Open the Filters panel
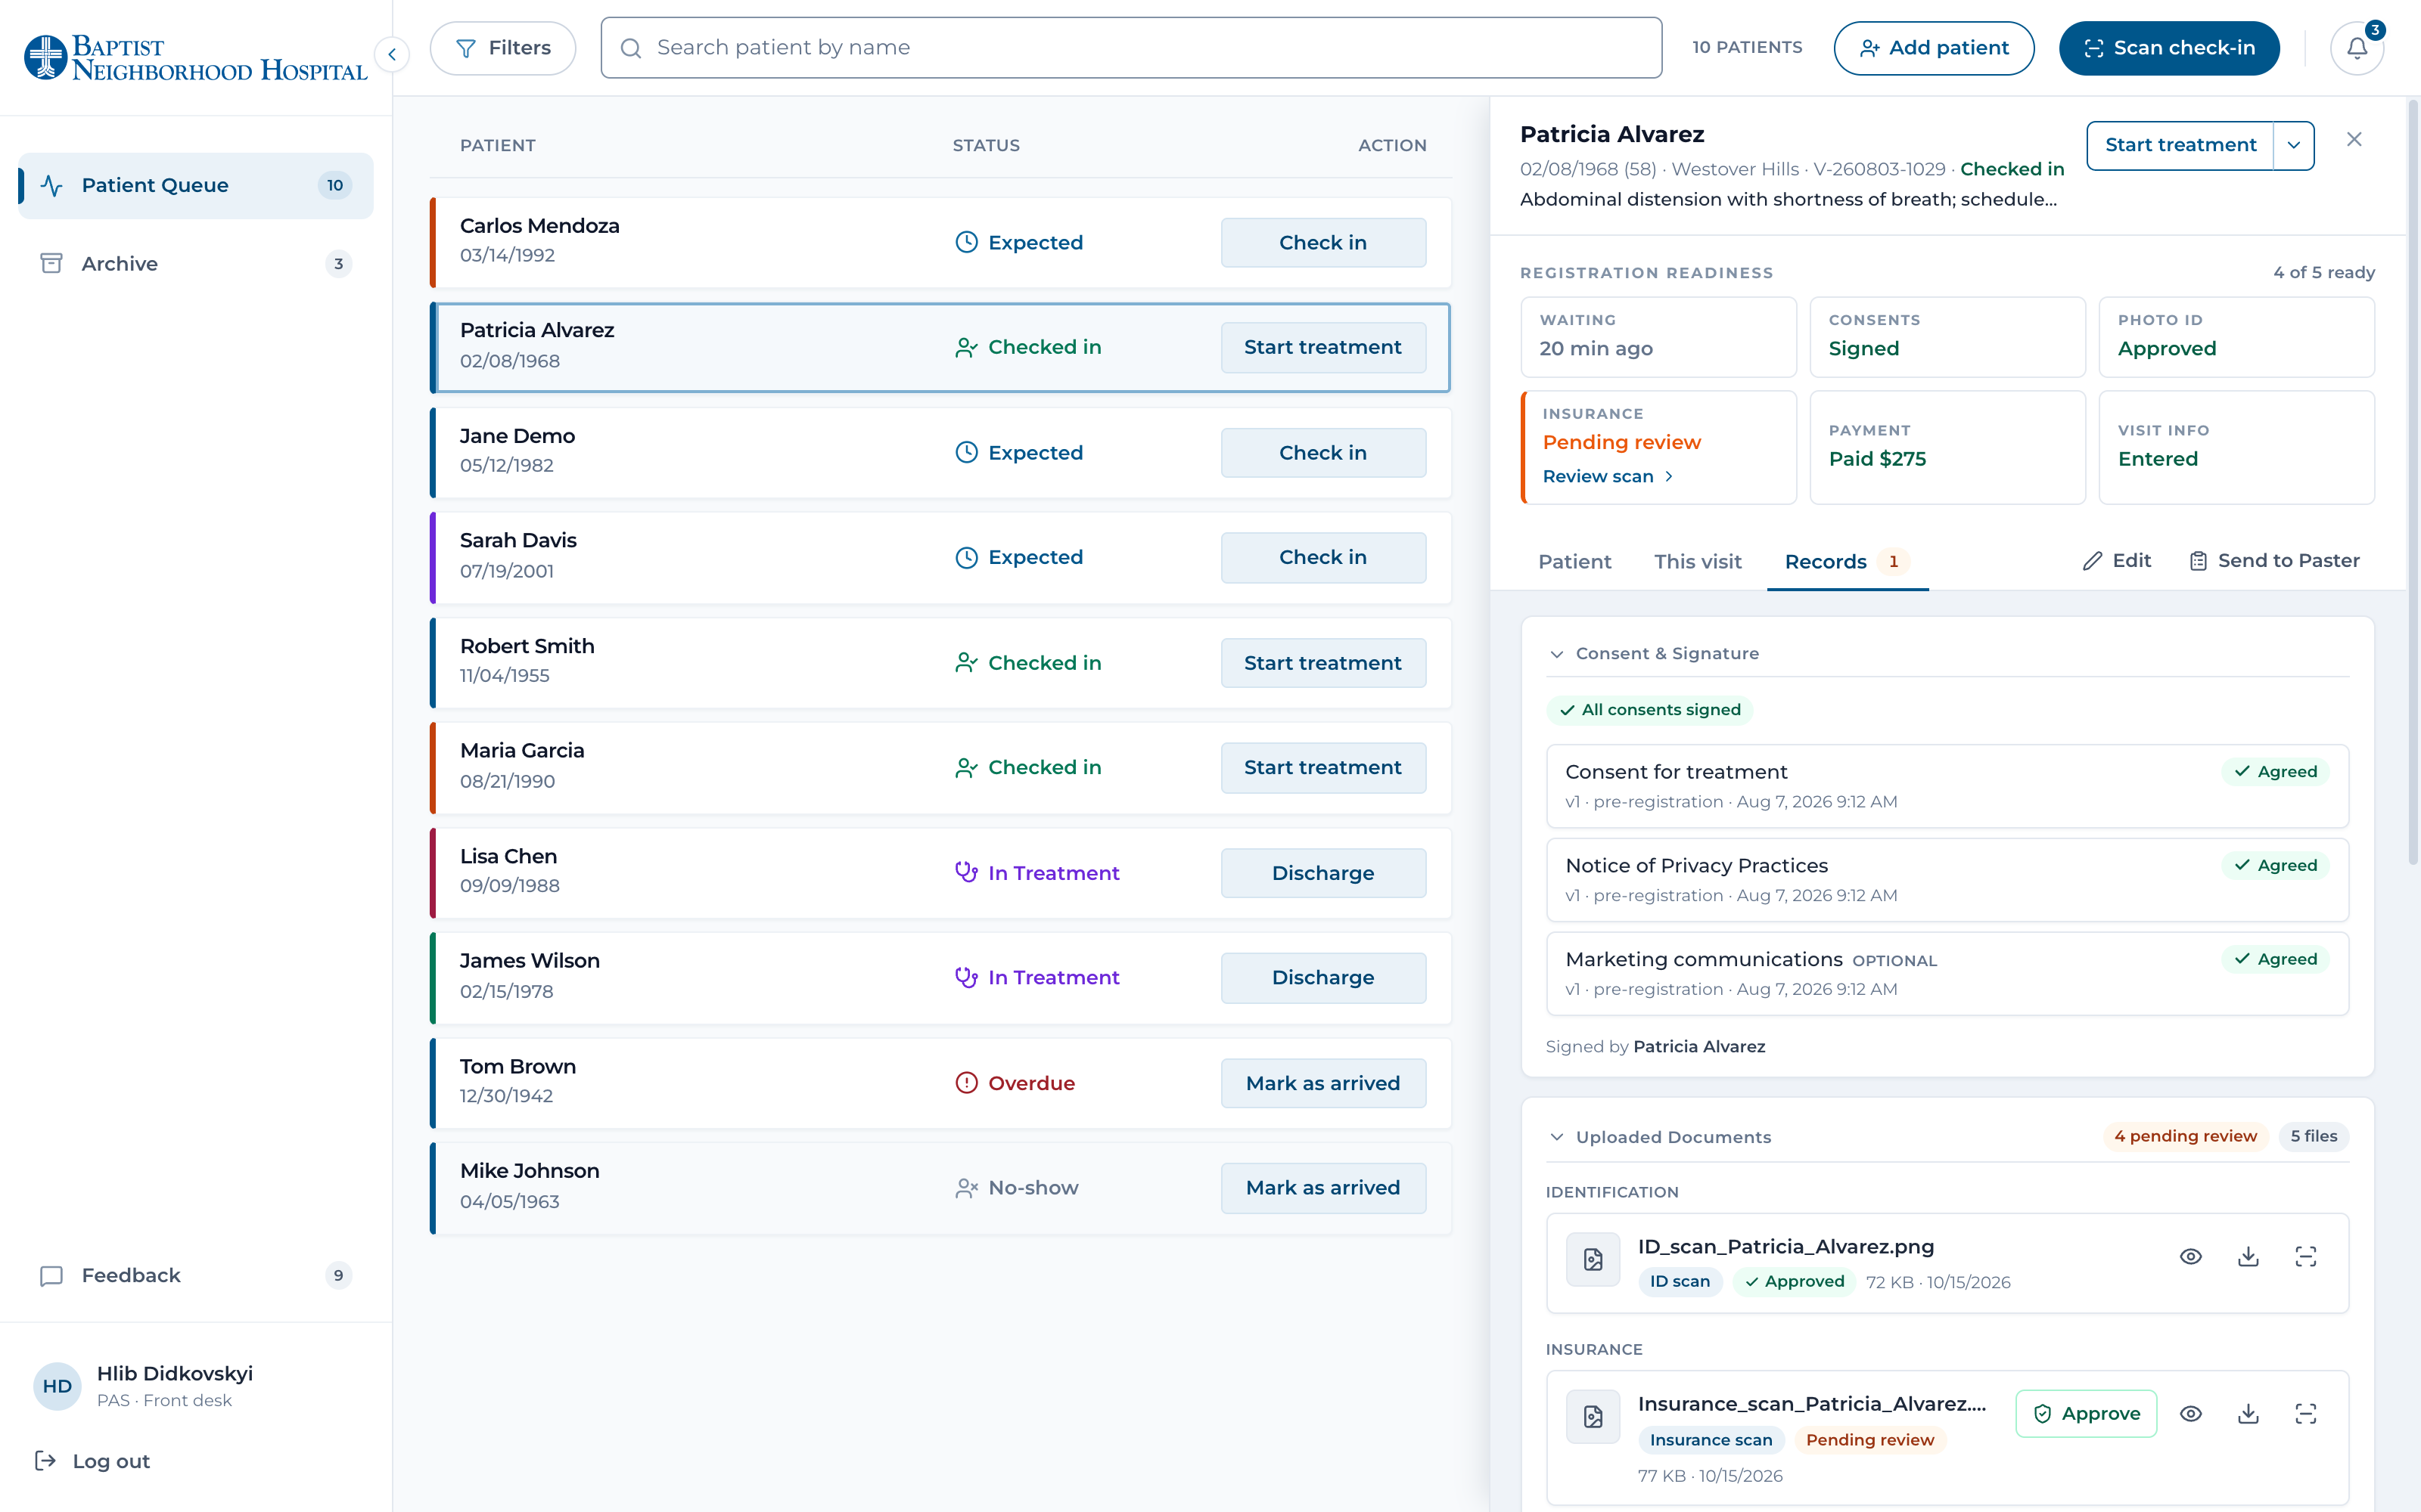2421x1512 pixels. click(503, 48)
